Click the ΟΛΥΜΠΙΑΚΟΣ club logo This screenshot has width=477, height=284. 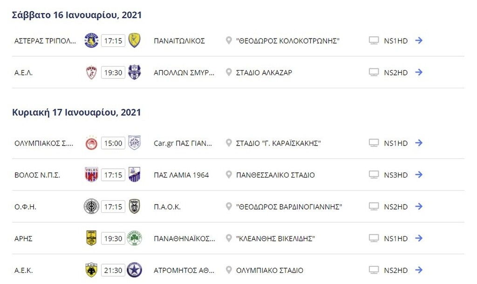click(91, 143)
